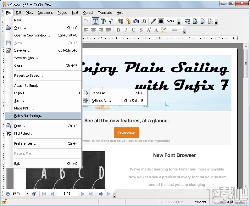Zoom out with the minus magnifier
250x206 pixels.
(x=8, y=194)
